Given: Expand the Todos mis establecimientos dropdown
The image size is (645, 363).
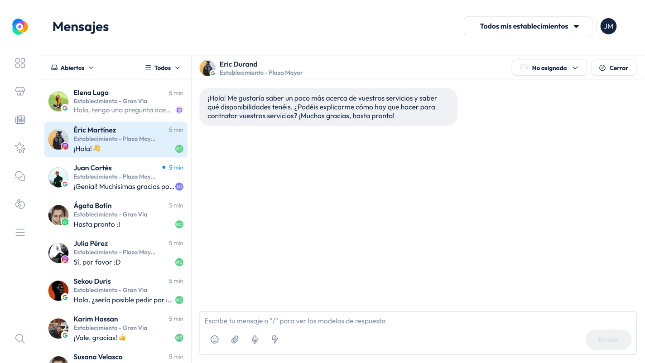Looking at the screenshot, I should pyautogui.click(x=528, y=26).
